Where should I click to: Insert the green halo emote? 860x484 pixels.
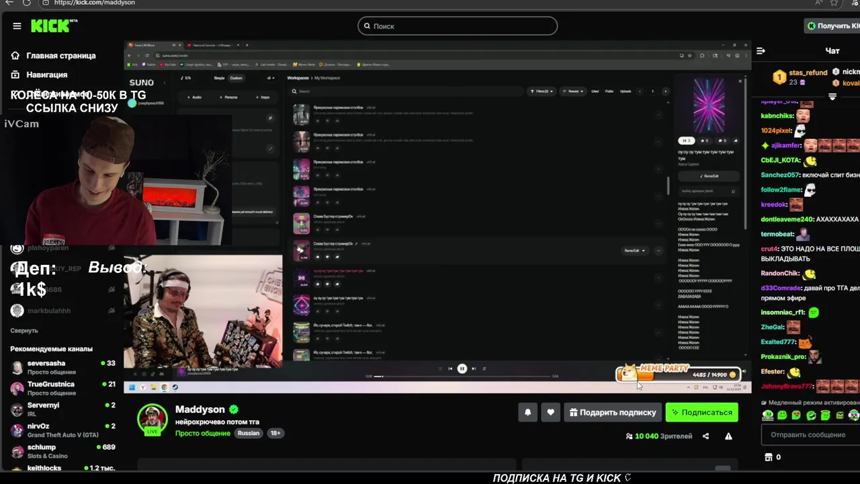825,415
